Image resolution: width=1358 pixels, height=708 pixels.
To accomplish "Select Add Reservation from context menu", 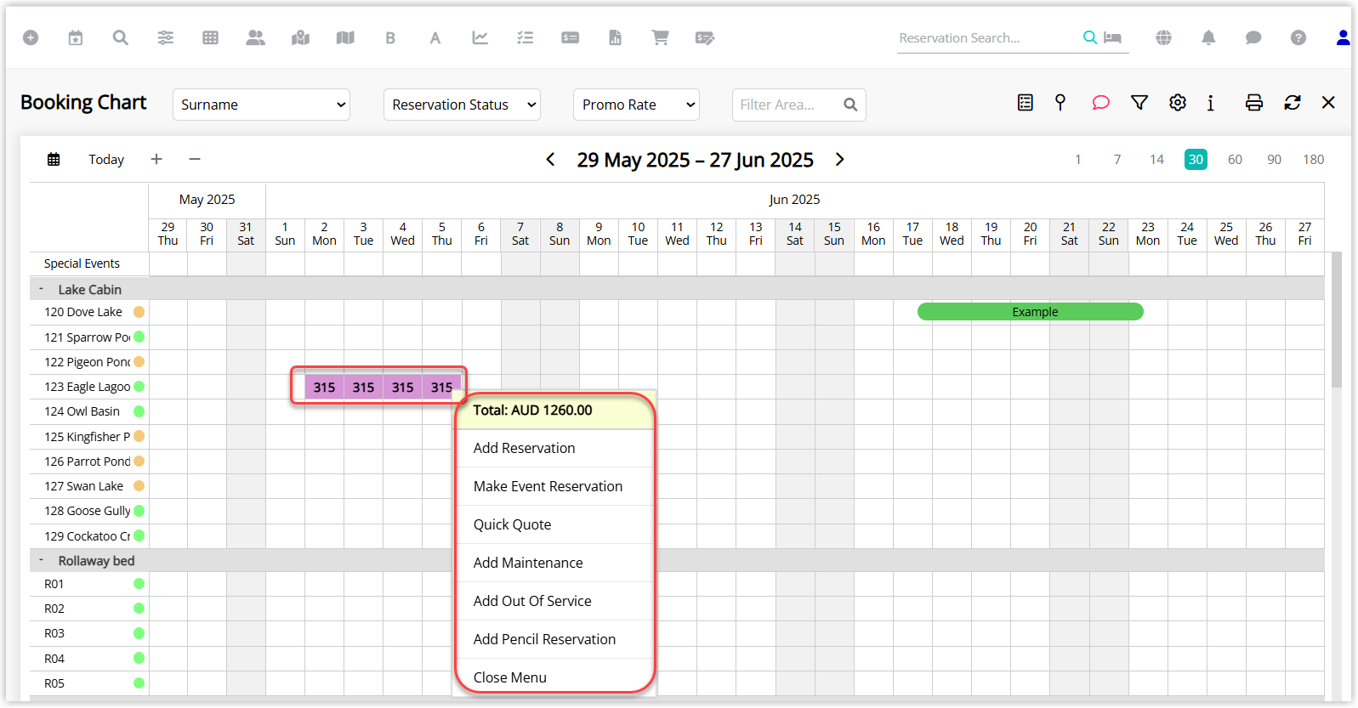I will pos(555,448).
